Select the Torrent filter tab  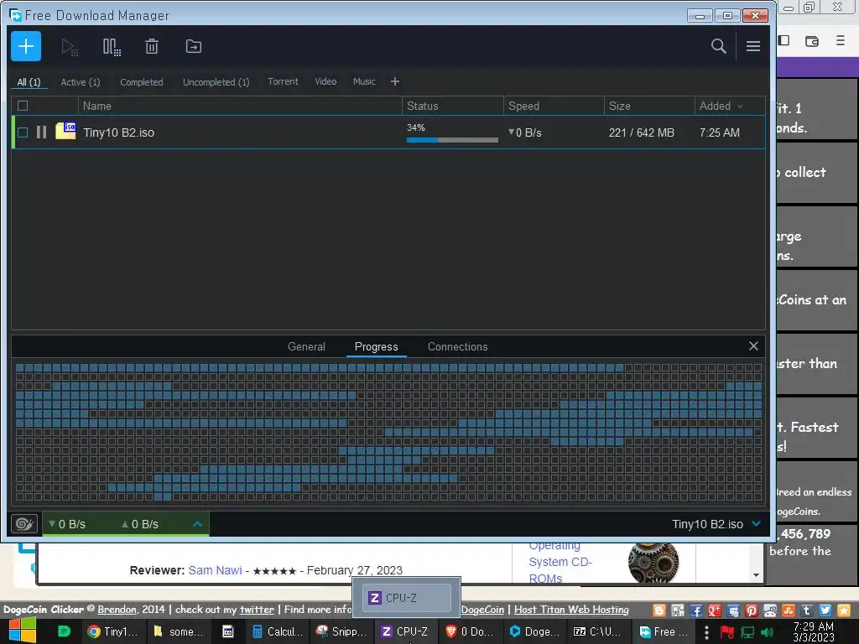tap(283, 81)
